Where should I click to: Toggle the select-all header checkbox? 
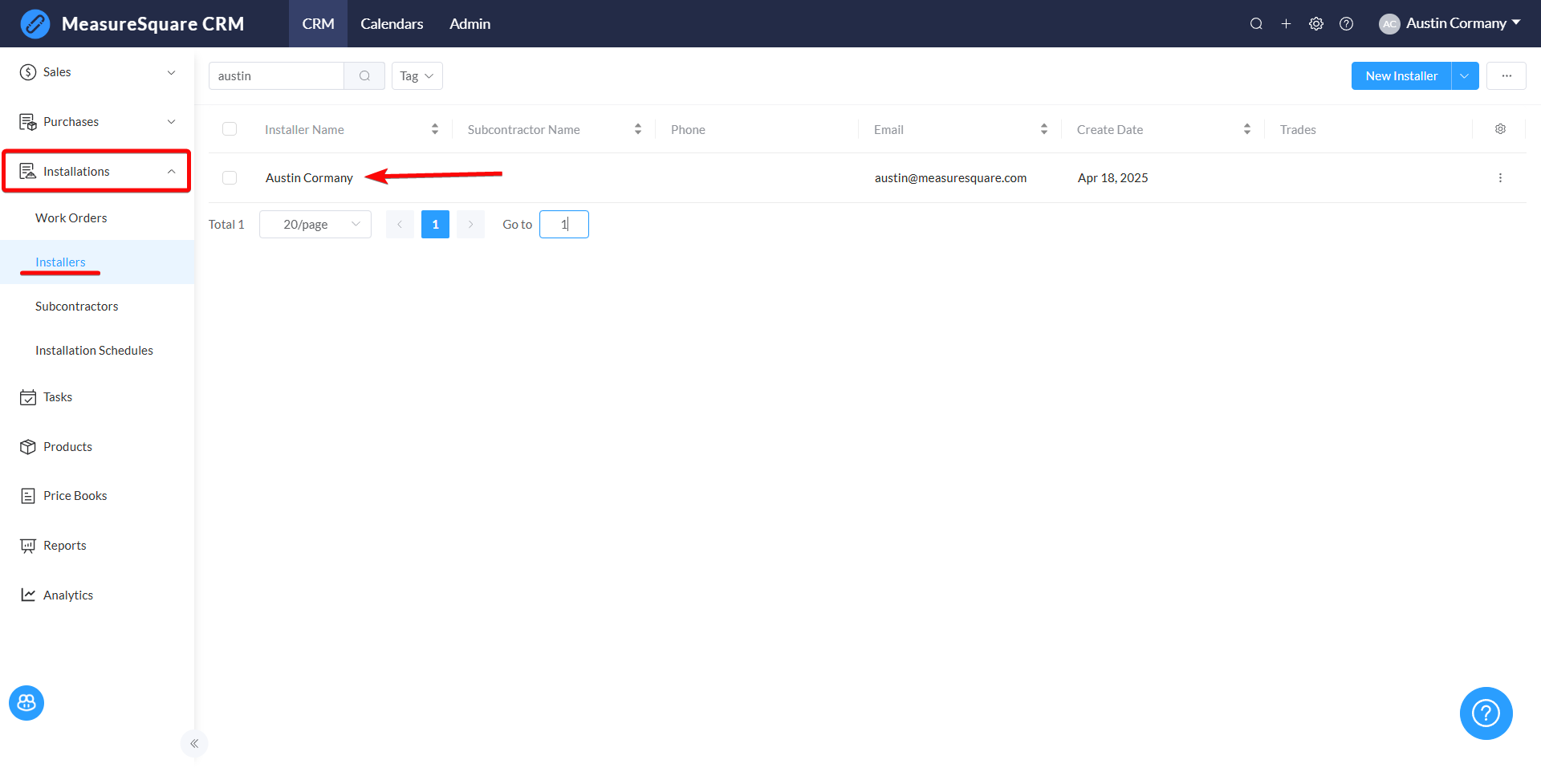pyautogui.click(x=230, y=129)
